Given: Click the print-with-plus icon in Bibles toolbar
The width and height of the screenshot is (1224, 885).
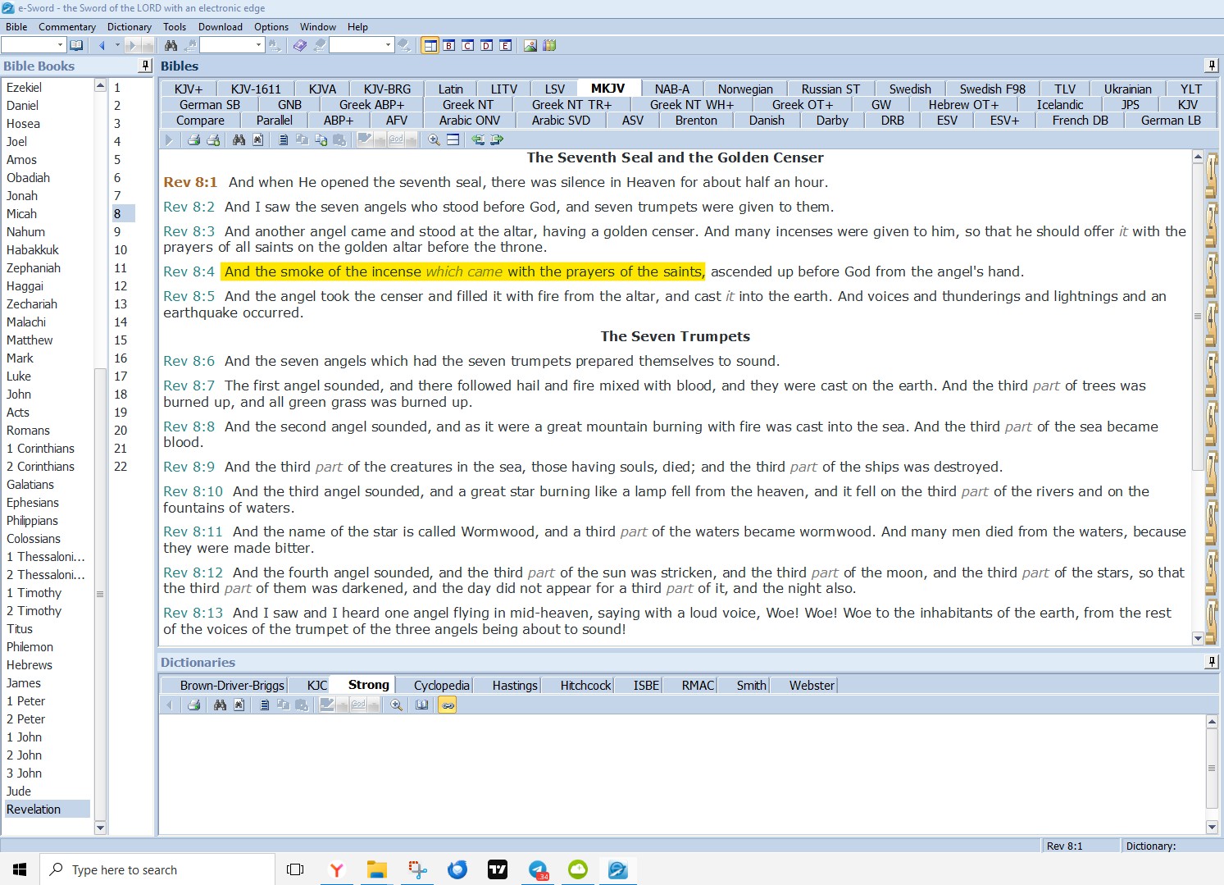Looking at the screenshot, I should (x=213, y=140).
